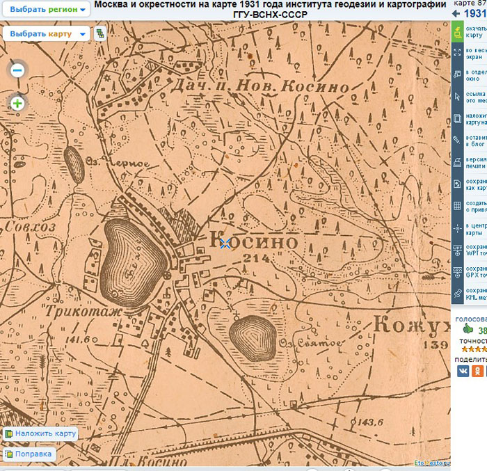Click the thumbs up vote icon
The height and width of the screenshot is (471, 487).
[x=468, y=328]
